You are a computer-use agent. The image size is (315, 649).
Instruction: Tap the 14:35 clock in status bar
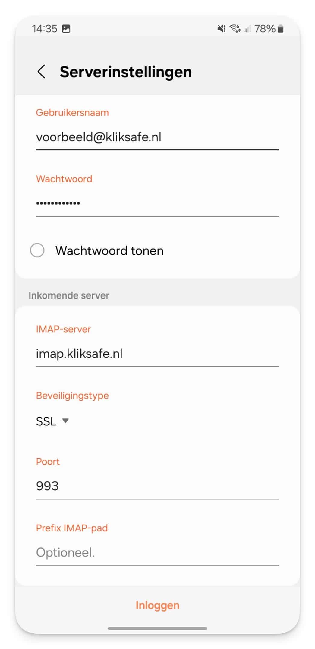45,29
